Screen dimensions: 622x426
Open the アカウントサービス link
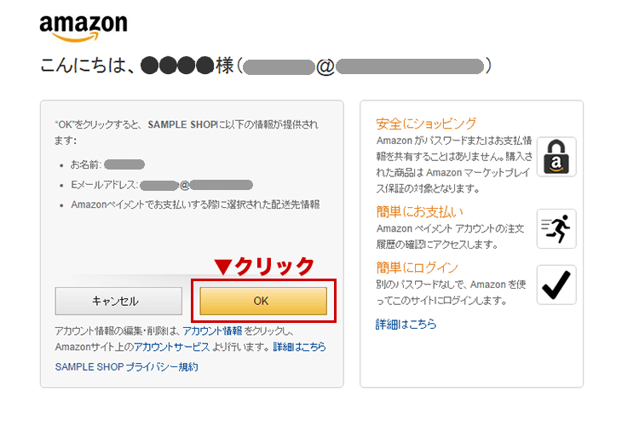(171, 347)
